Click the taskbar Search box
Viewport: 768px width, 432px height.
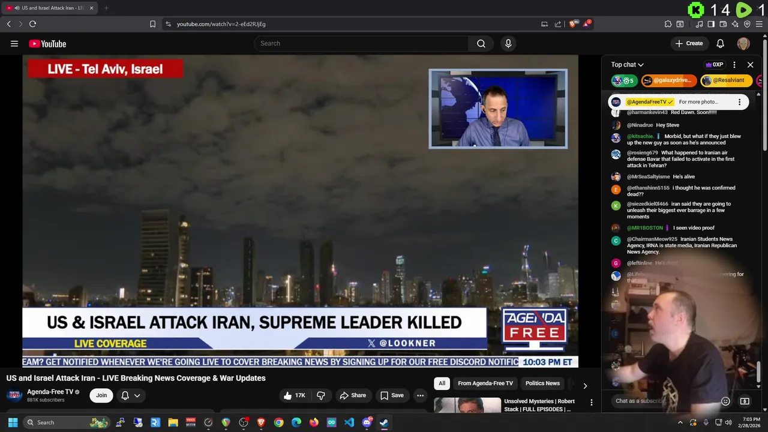pos(67,422)
